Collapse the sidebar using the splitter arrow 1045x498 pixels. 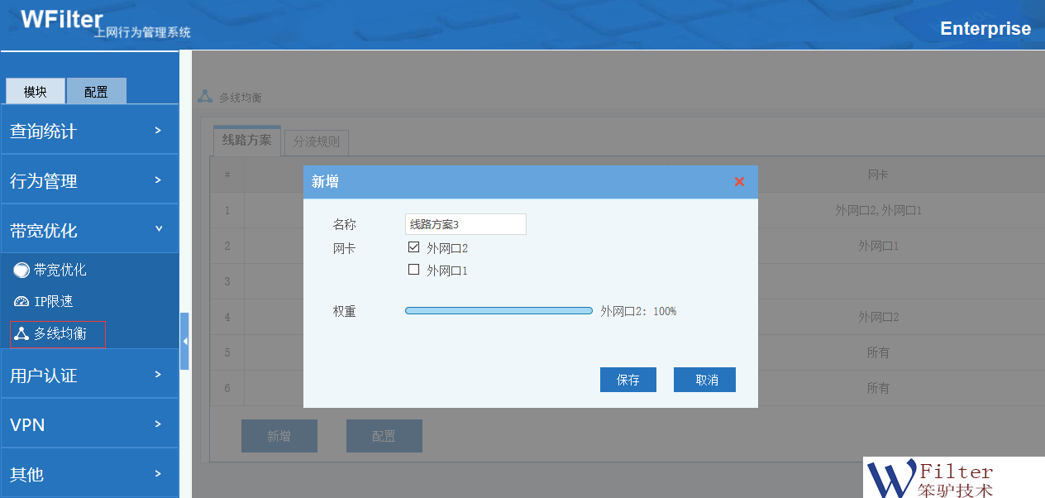pos(184,341)
